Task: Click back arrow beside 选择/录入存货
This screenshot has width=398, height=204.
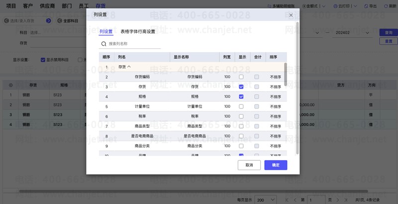Action: point(6,21)
